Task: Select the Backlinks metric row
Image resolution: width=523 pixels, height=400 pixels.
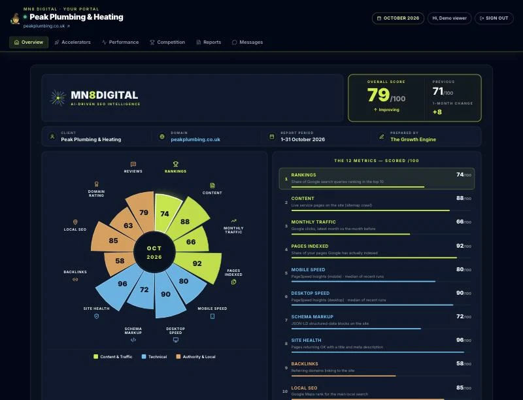Action: click(x=377, y=368)
